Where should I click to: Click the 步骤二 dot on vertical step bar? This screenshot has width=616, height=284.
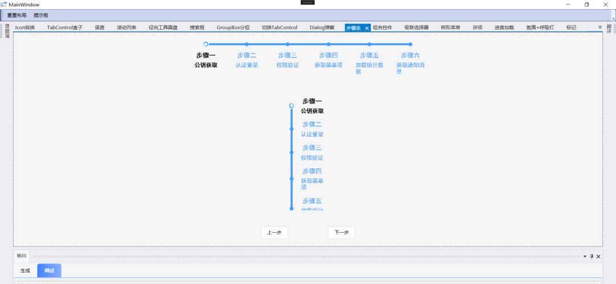click(x=291, y=128)
